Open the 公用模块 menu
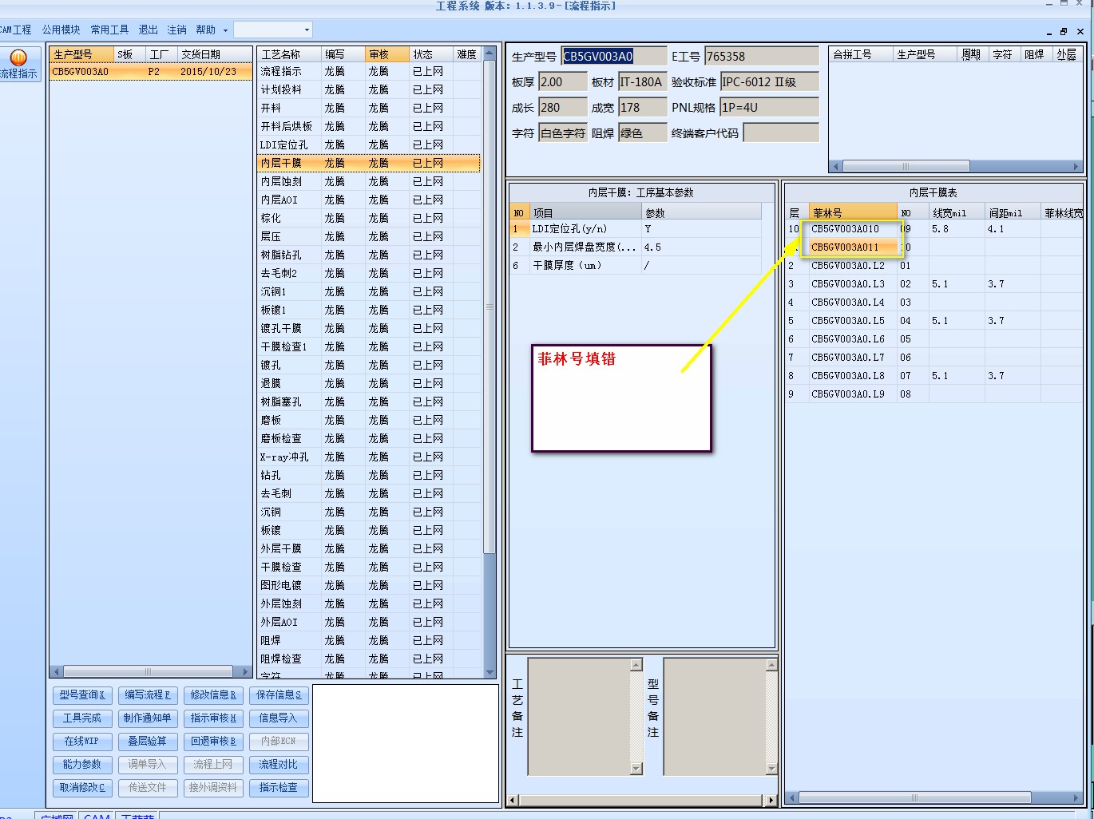Screen dimensions: 1094x819 61,30
